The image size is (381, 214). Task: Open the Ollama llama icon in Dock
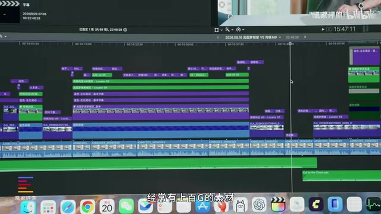click(x=241, y=205)
